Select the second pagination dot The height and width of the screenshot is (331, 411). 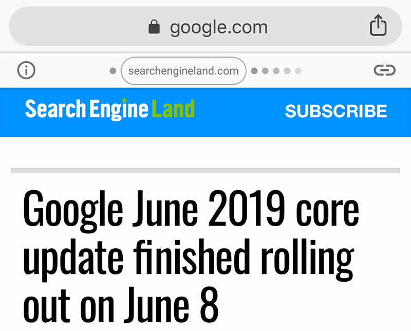tap(264, 70)
